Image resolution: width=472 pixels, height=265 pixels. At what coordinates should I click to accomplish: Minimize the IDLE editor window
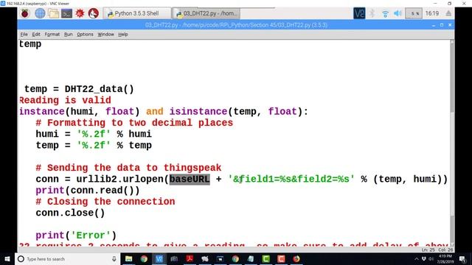click(x=434, y=25)
